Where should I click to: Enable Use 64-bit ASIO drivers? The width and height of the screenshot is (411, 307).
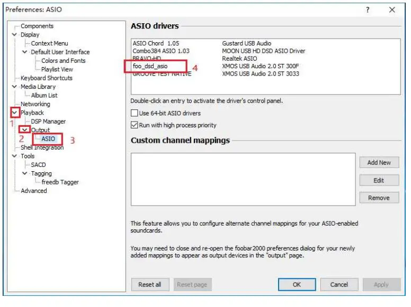pyautogui.click(x=134, y=113)
